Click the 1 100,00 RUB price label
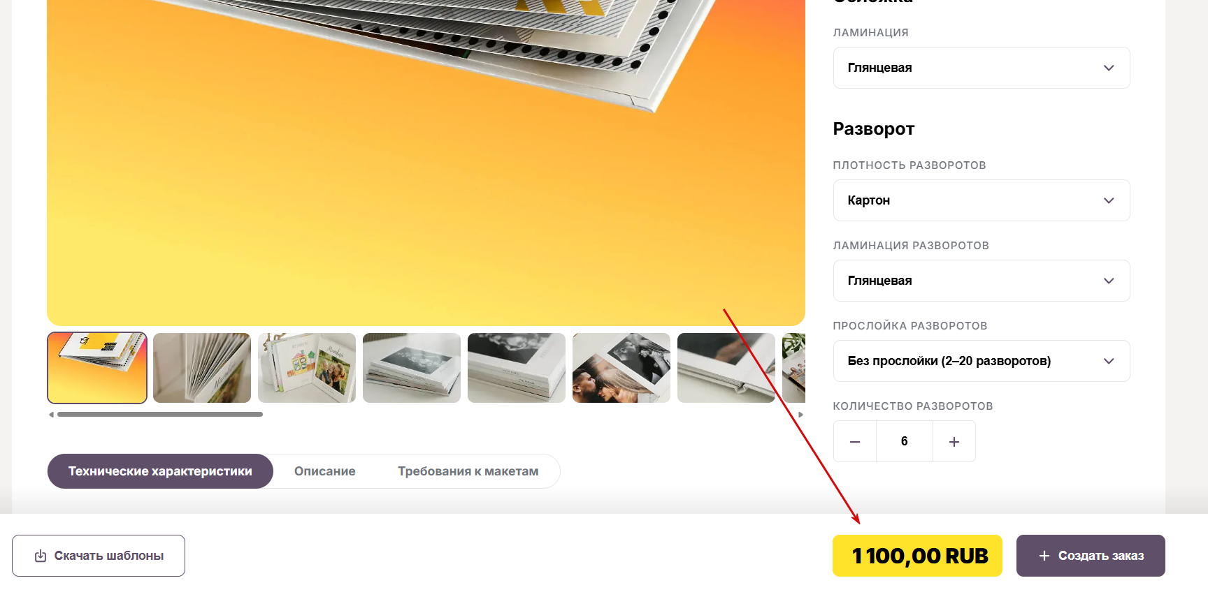The width and height of the screenshot is (1208, 592). tap(917, 556)
